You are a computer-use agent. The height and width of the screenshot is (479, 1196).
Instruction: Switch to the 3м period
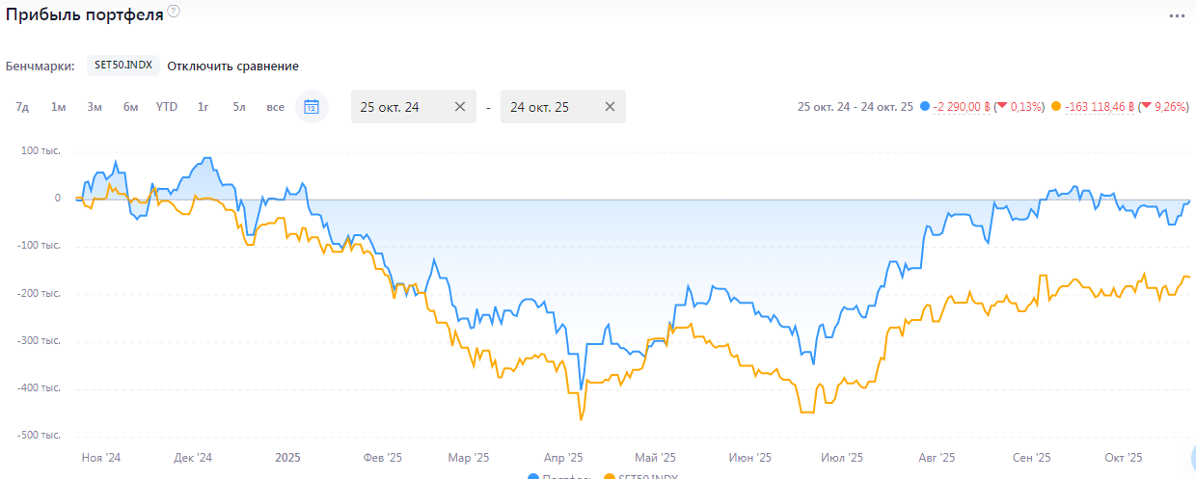pyautogui.click(x=95, y=107)
